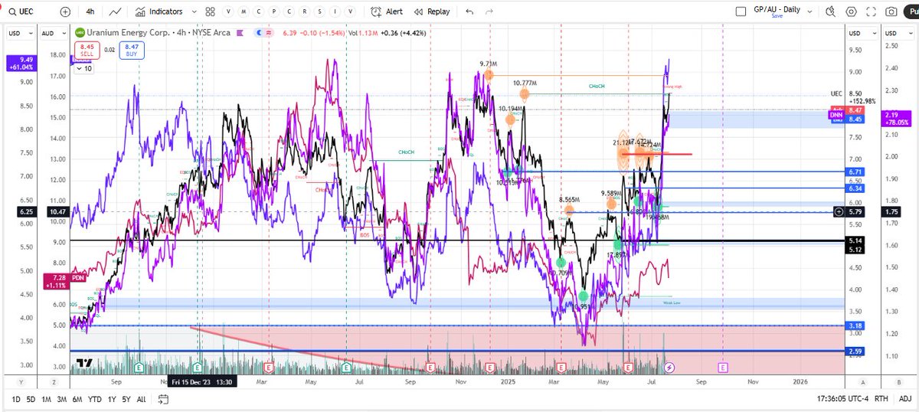Take a chart snapshot with camera icon

[891, 11]
